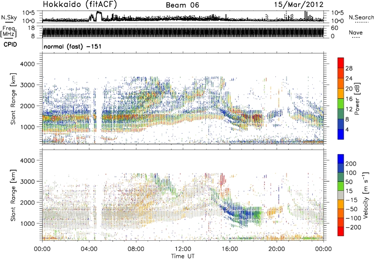Click the 04:00 time tick label
This screenshot has height=259, width=374.
[x=89, y=249]
